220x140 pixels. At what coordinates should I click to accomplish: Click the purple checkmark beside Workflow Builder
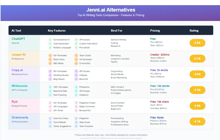point(50,75)
